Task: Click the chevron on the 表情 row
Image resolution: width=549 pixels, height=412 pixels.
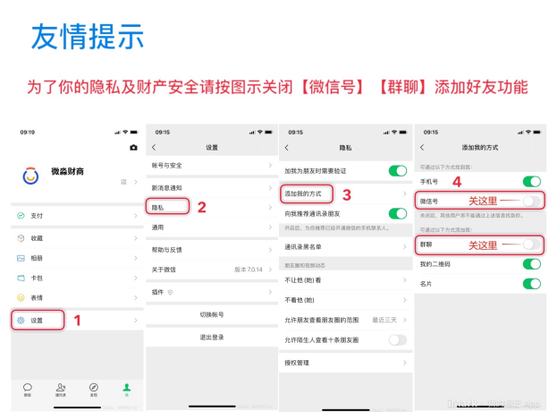Action: point(136,297)
